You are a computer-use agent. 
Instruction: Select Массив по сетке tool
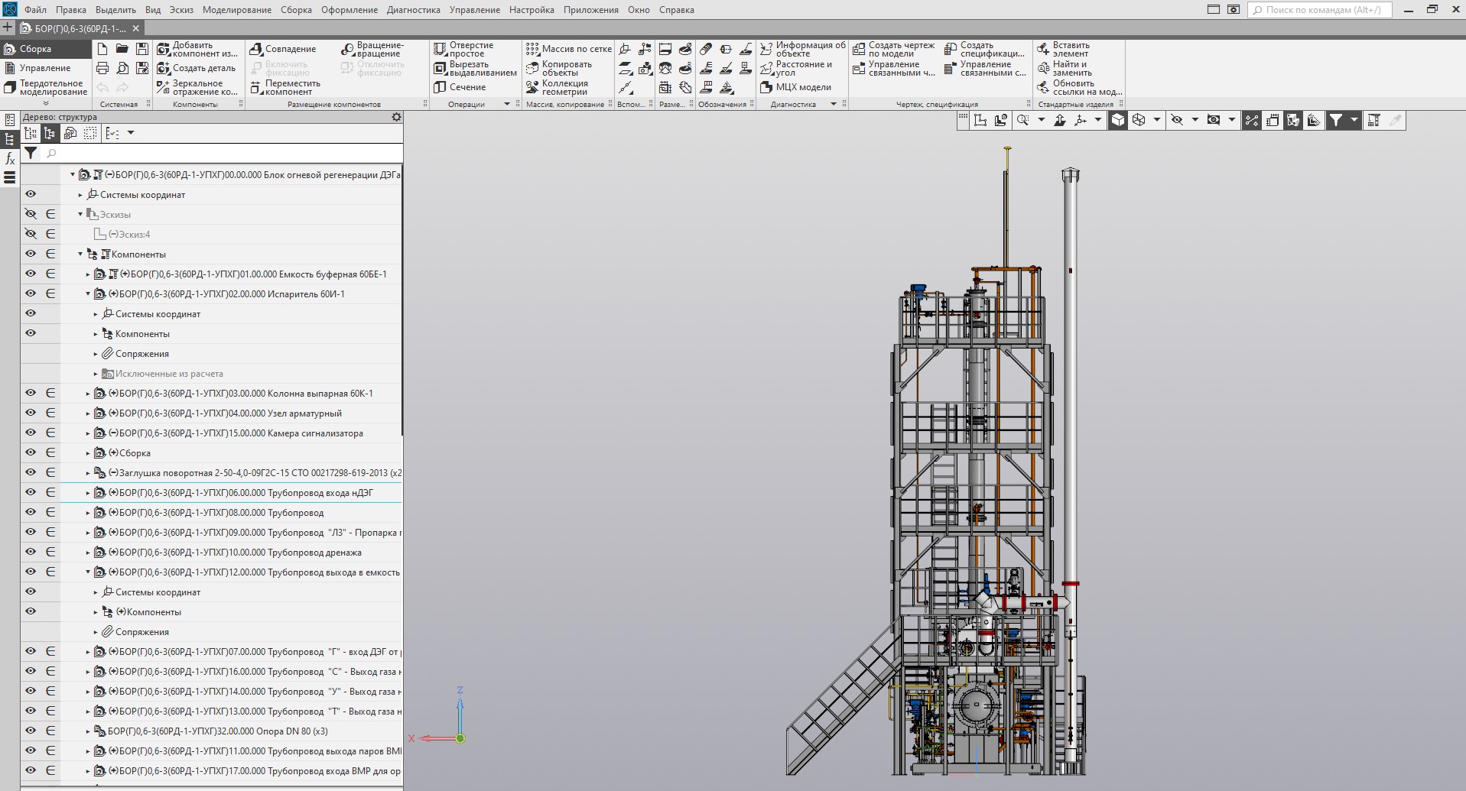tap(532, 49)
